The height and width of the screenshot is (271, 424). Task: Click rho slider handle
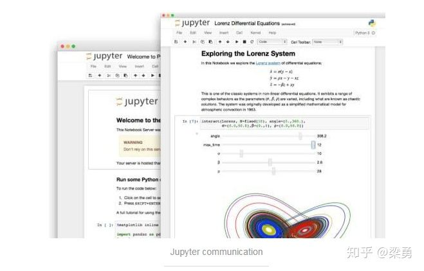273,171
